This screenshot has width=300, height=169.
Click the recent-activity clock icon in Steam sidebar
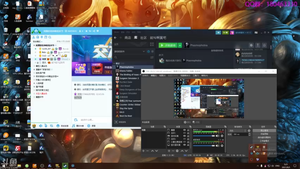click(148, 51)
